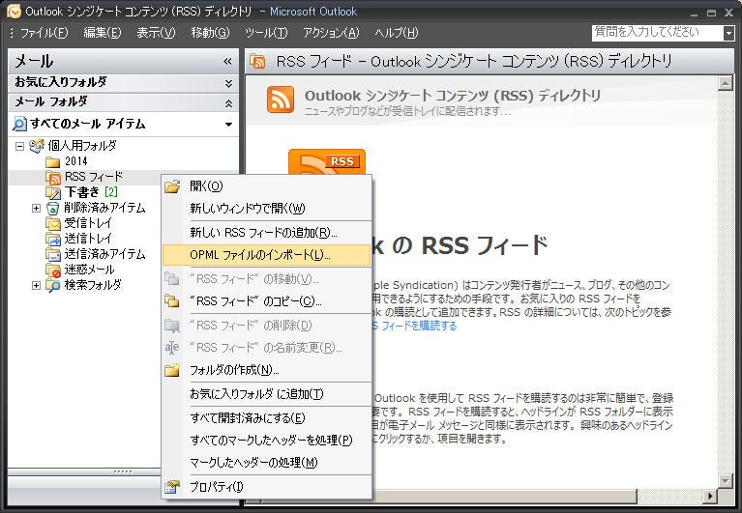Select the 送信済みアイテム icon
Screen dimensions: 742x513
pyautogui.click(x=53, y=255)
